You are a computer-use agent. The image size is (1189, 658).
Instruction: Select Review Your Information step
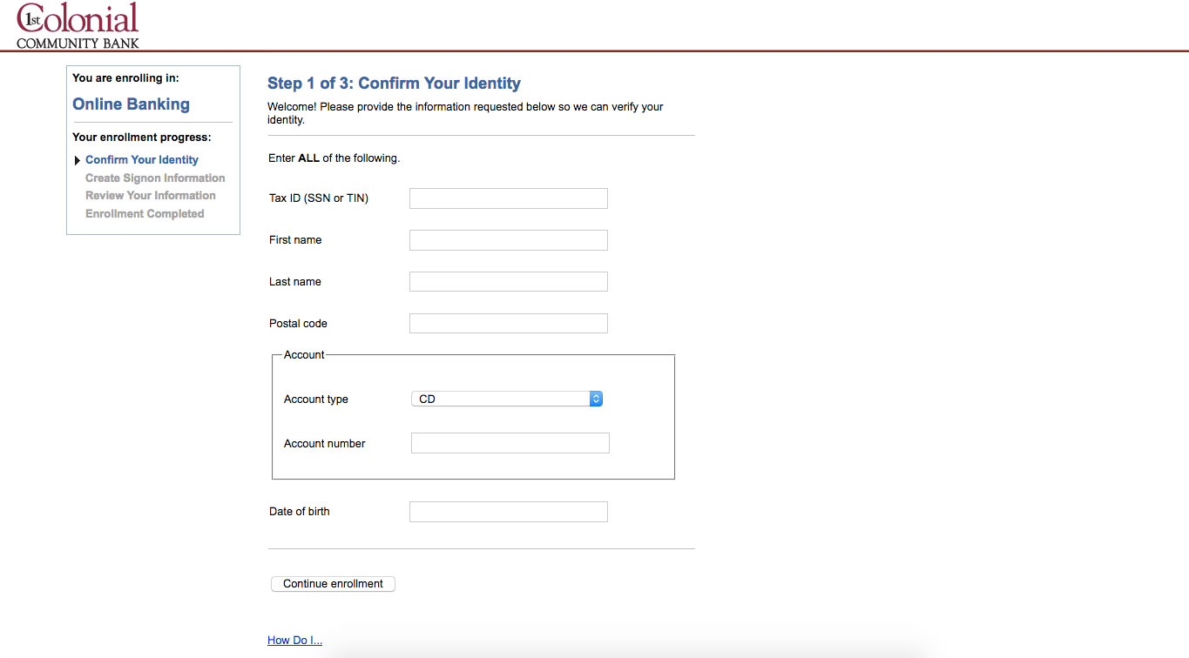151,196
